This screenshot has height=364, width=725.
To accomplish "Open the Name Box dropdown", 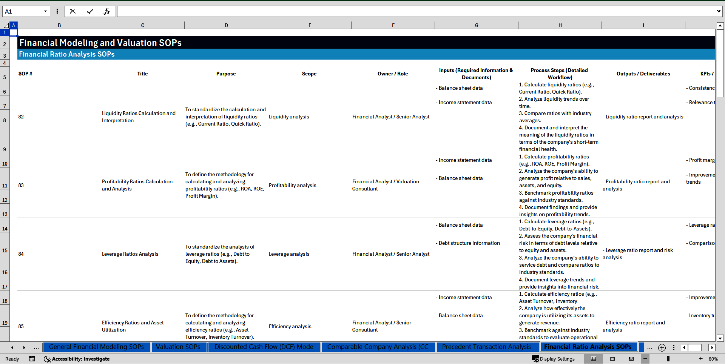I will (45, 11).
